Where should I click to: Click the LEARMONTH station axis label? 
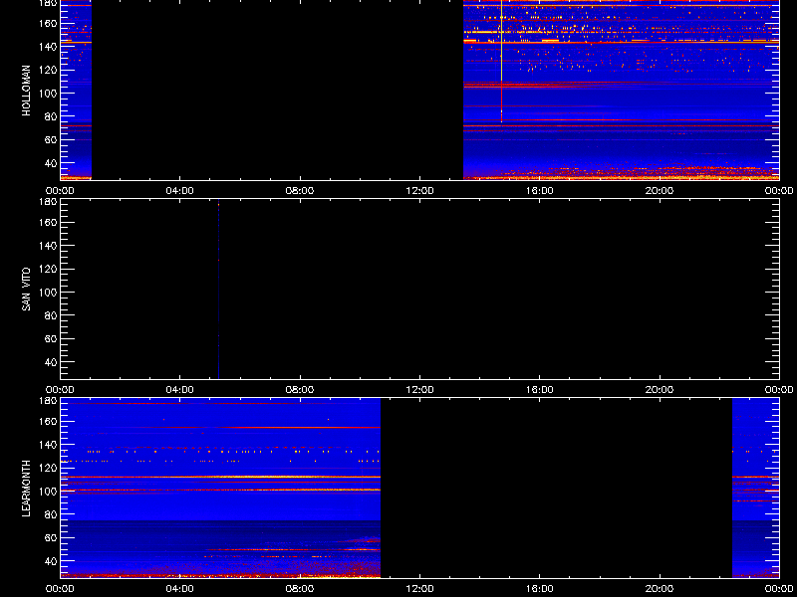(27, 489)
